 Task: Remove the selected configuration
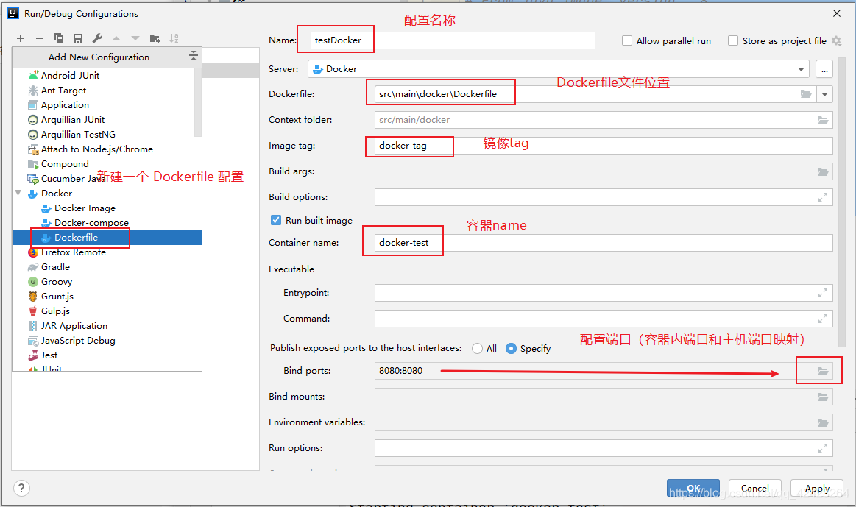click(x=39, y=38)
